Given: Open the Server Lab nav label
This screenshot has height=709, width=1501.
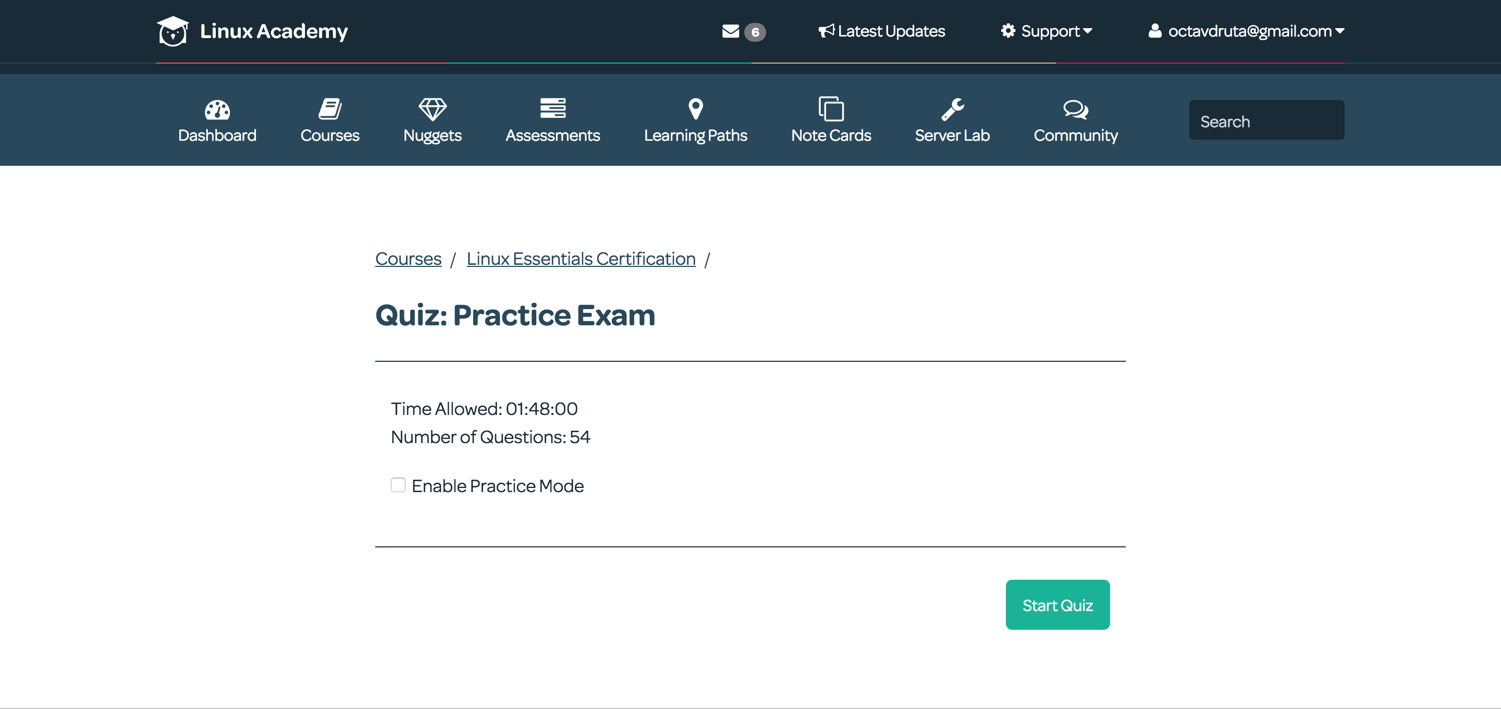Looking at the screenshot, I should (x=952, y=135).
